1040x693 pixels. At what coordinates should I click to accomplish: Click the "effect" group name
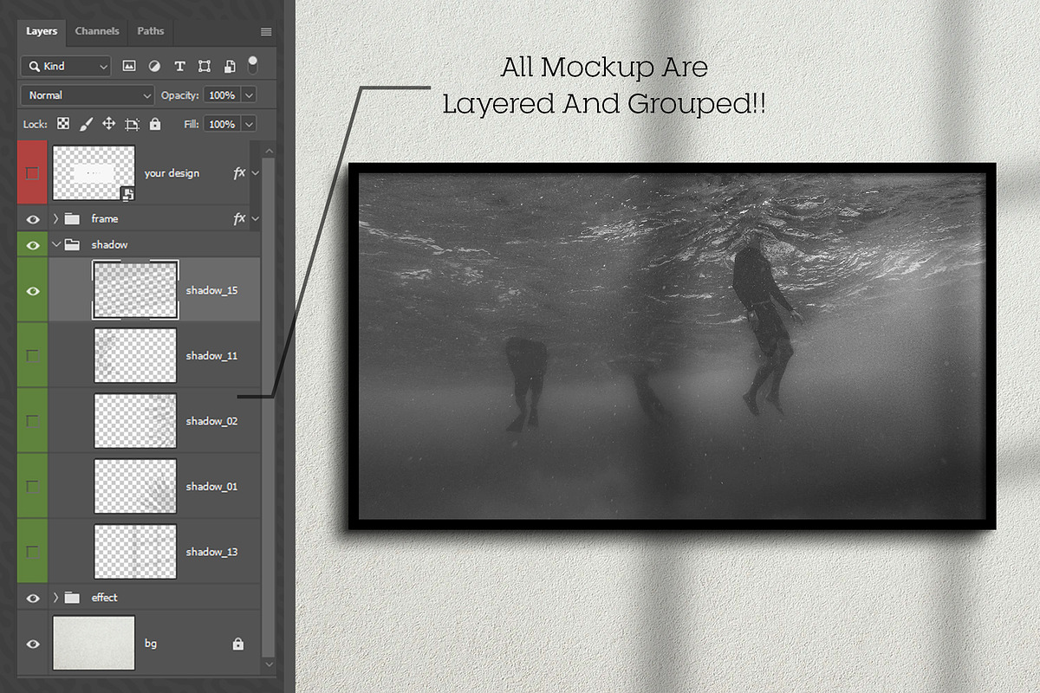105,598
